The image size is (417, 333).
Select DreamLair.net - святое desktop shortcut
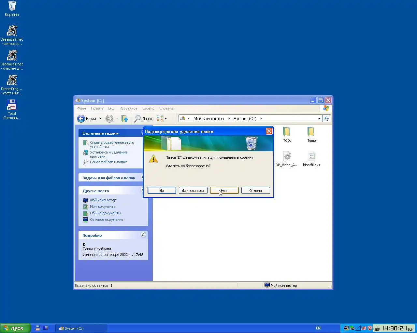[x=12, y=35]
